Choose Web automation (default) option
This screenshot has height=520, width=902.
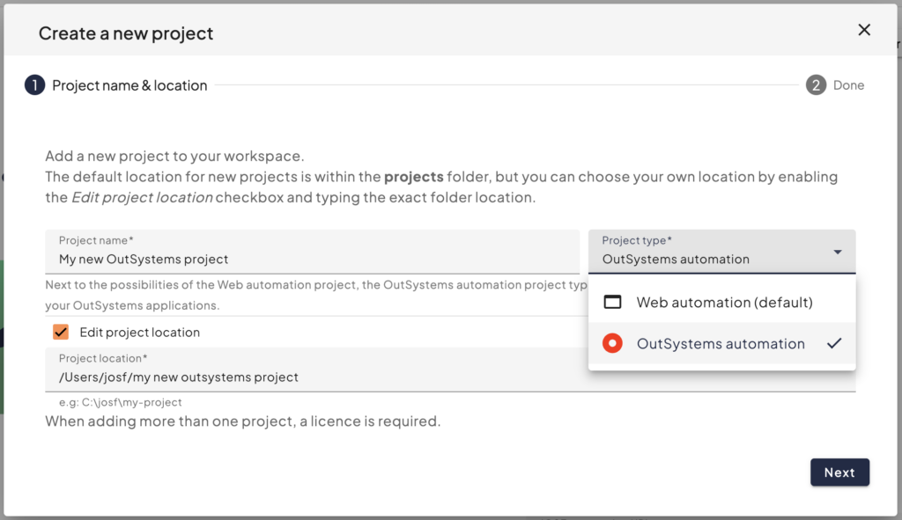724,302
